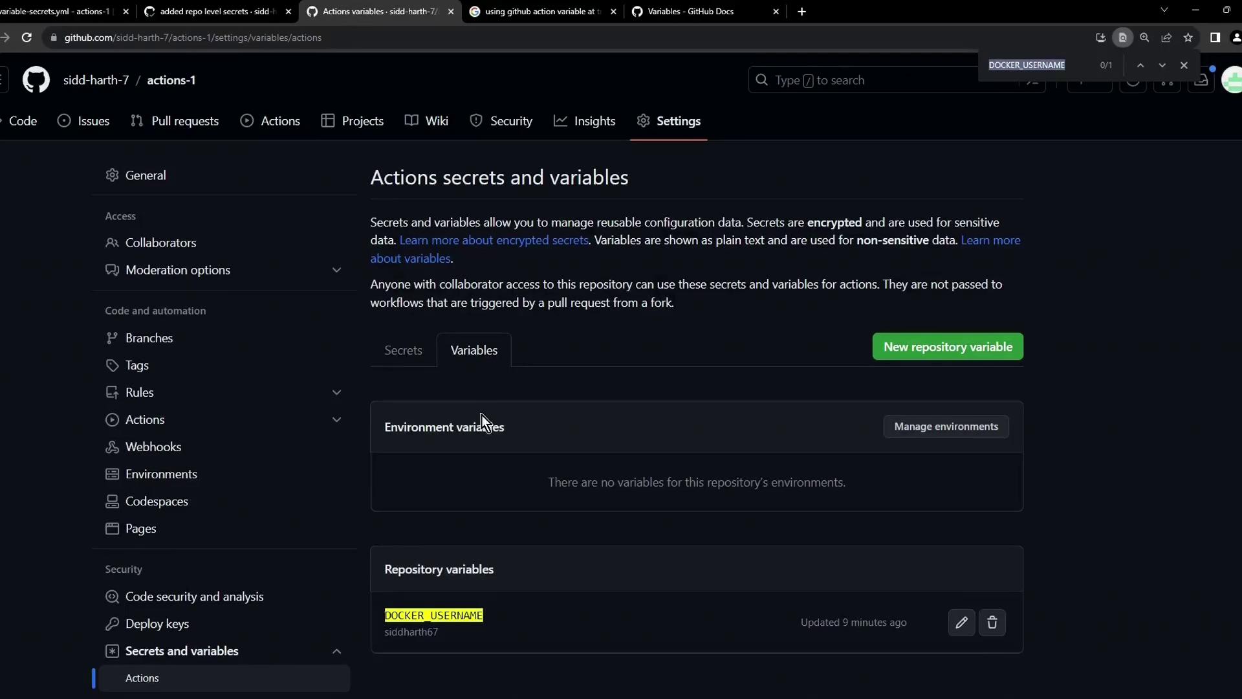This screenshot has width=1242, height=699.
Task: Click the trash delete icon for DOCKER_USERNAME
Action: (992, 623)
